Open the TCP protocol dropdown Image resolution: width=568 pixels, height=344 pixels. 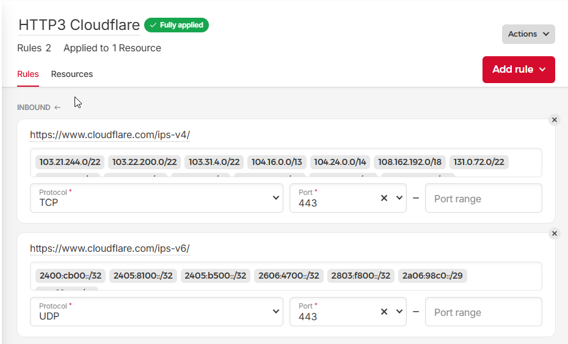(156, 198)
